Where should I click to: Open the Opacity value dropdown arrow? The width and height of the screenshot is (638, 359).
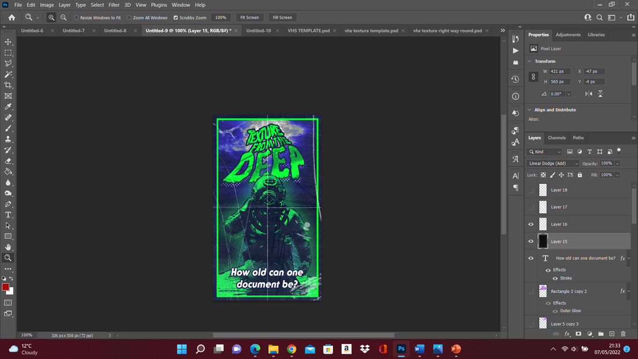pos(617,164)
